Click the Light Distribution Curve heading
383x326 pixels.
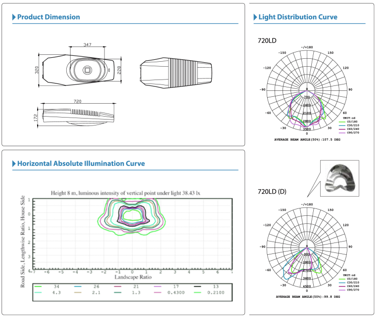pyautogui.click(x=298, y=17)
